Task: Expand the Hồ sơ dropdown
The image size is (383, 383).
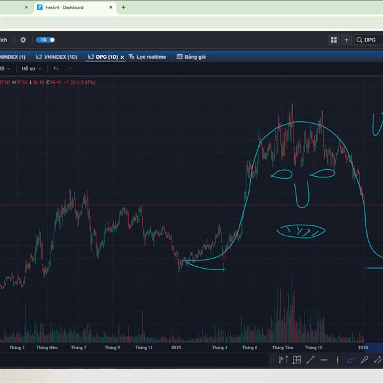Action: 31,69
